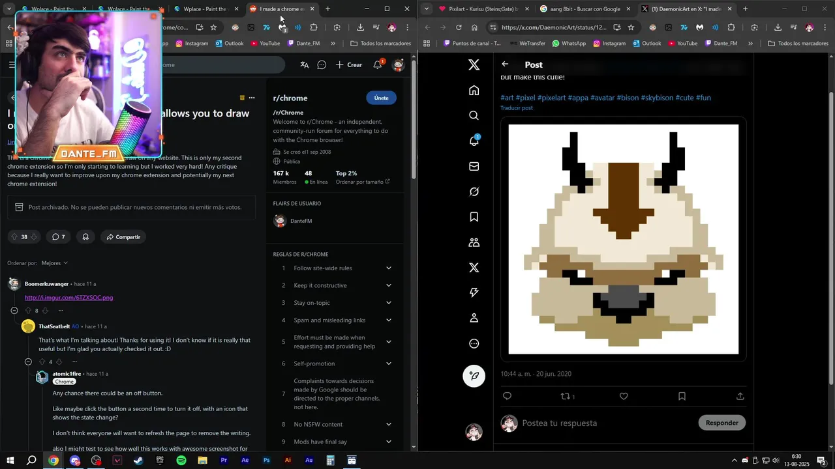Click the reply icon under the tweet
This screenshot has height=469, width=835.
click(x=508, y=396)
